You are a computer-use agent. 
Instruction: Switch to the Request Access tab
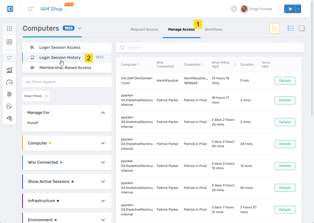coord(144,30)
